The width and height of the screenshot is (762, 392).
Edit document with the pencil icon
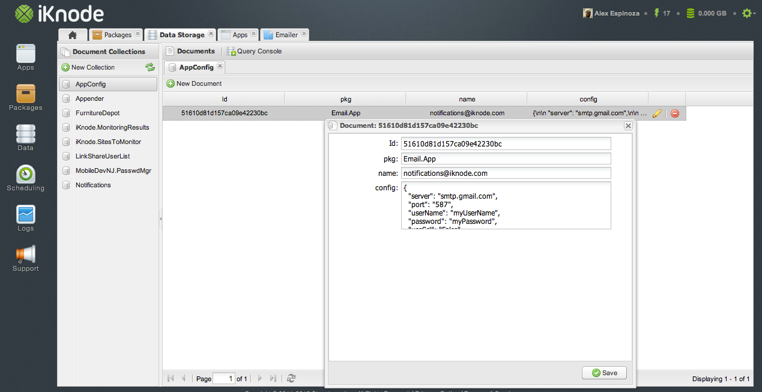(657, 113)
